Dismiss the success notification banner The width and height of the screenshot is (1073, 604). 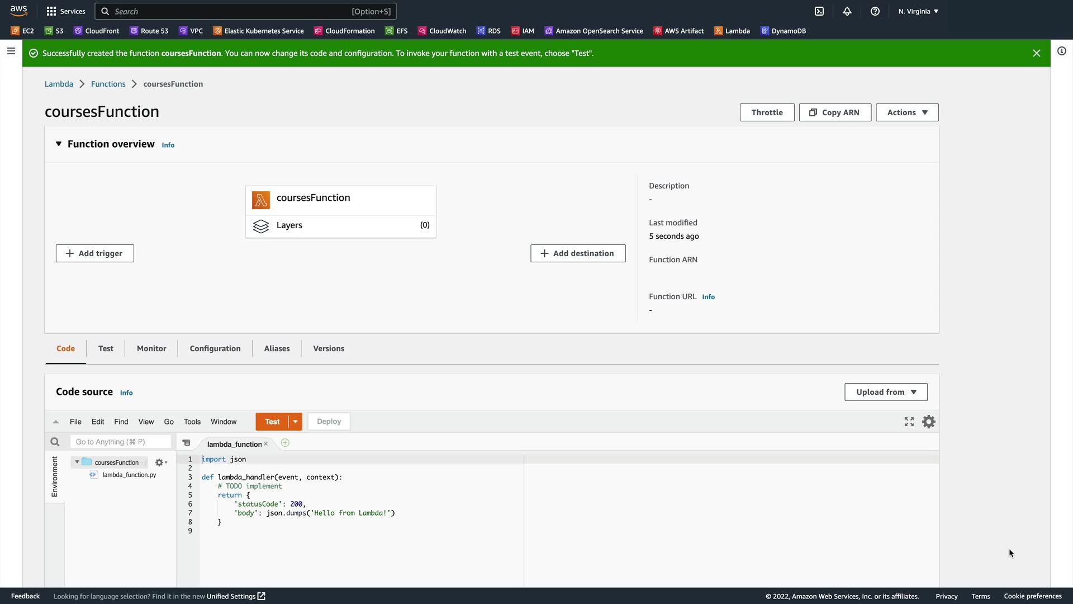point(1036,53)
